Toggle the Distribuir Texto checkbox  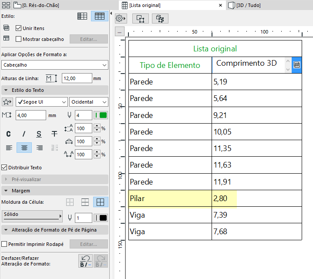point(4,168)
